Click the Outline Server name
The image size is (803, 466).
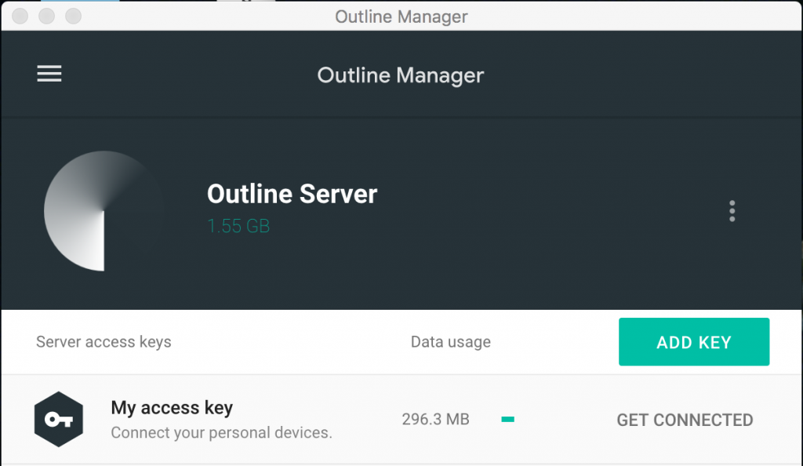292,194
